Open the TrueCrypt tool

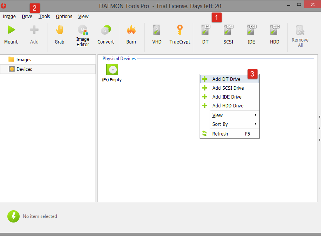[180, 35]
